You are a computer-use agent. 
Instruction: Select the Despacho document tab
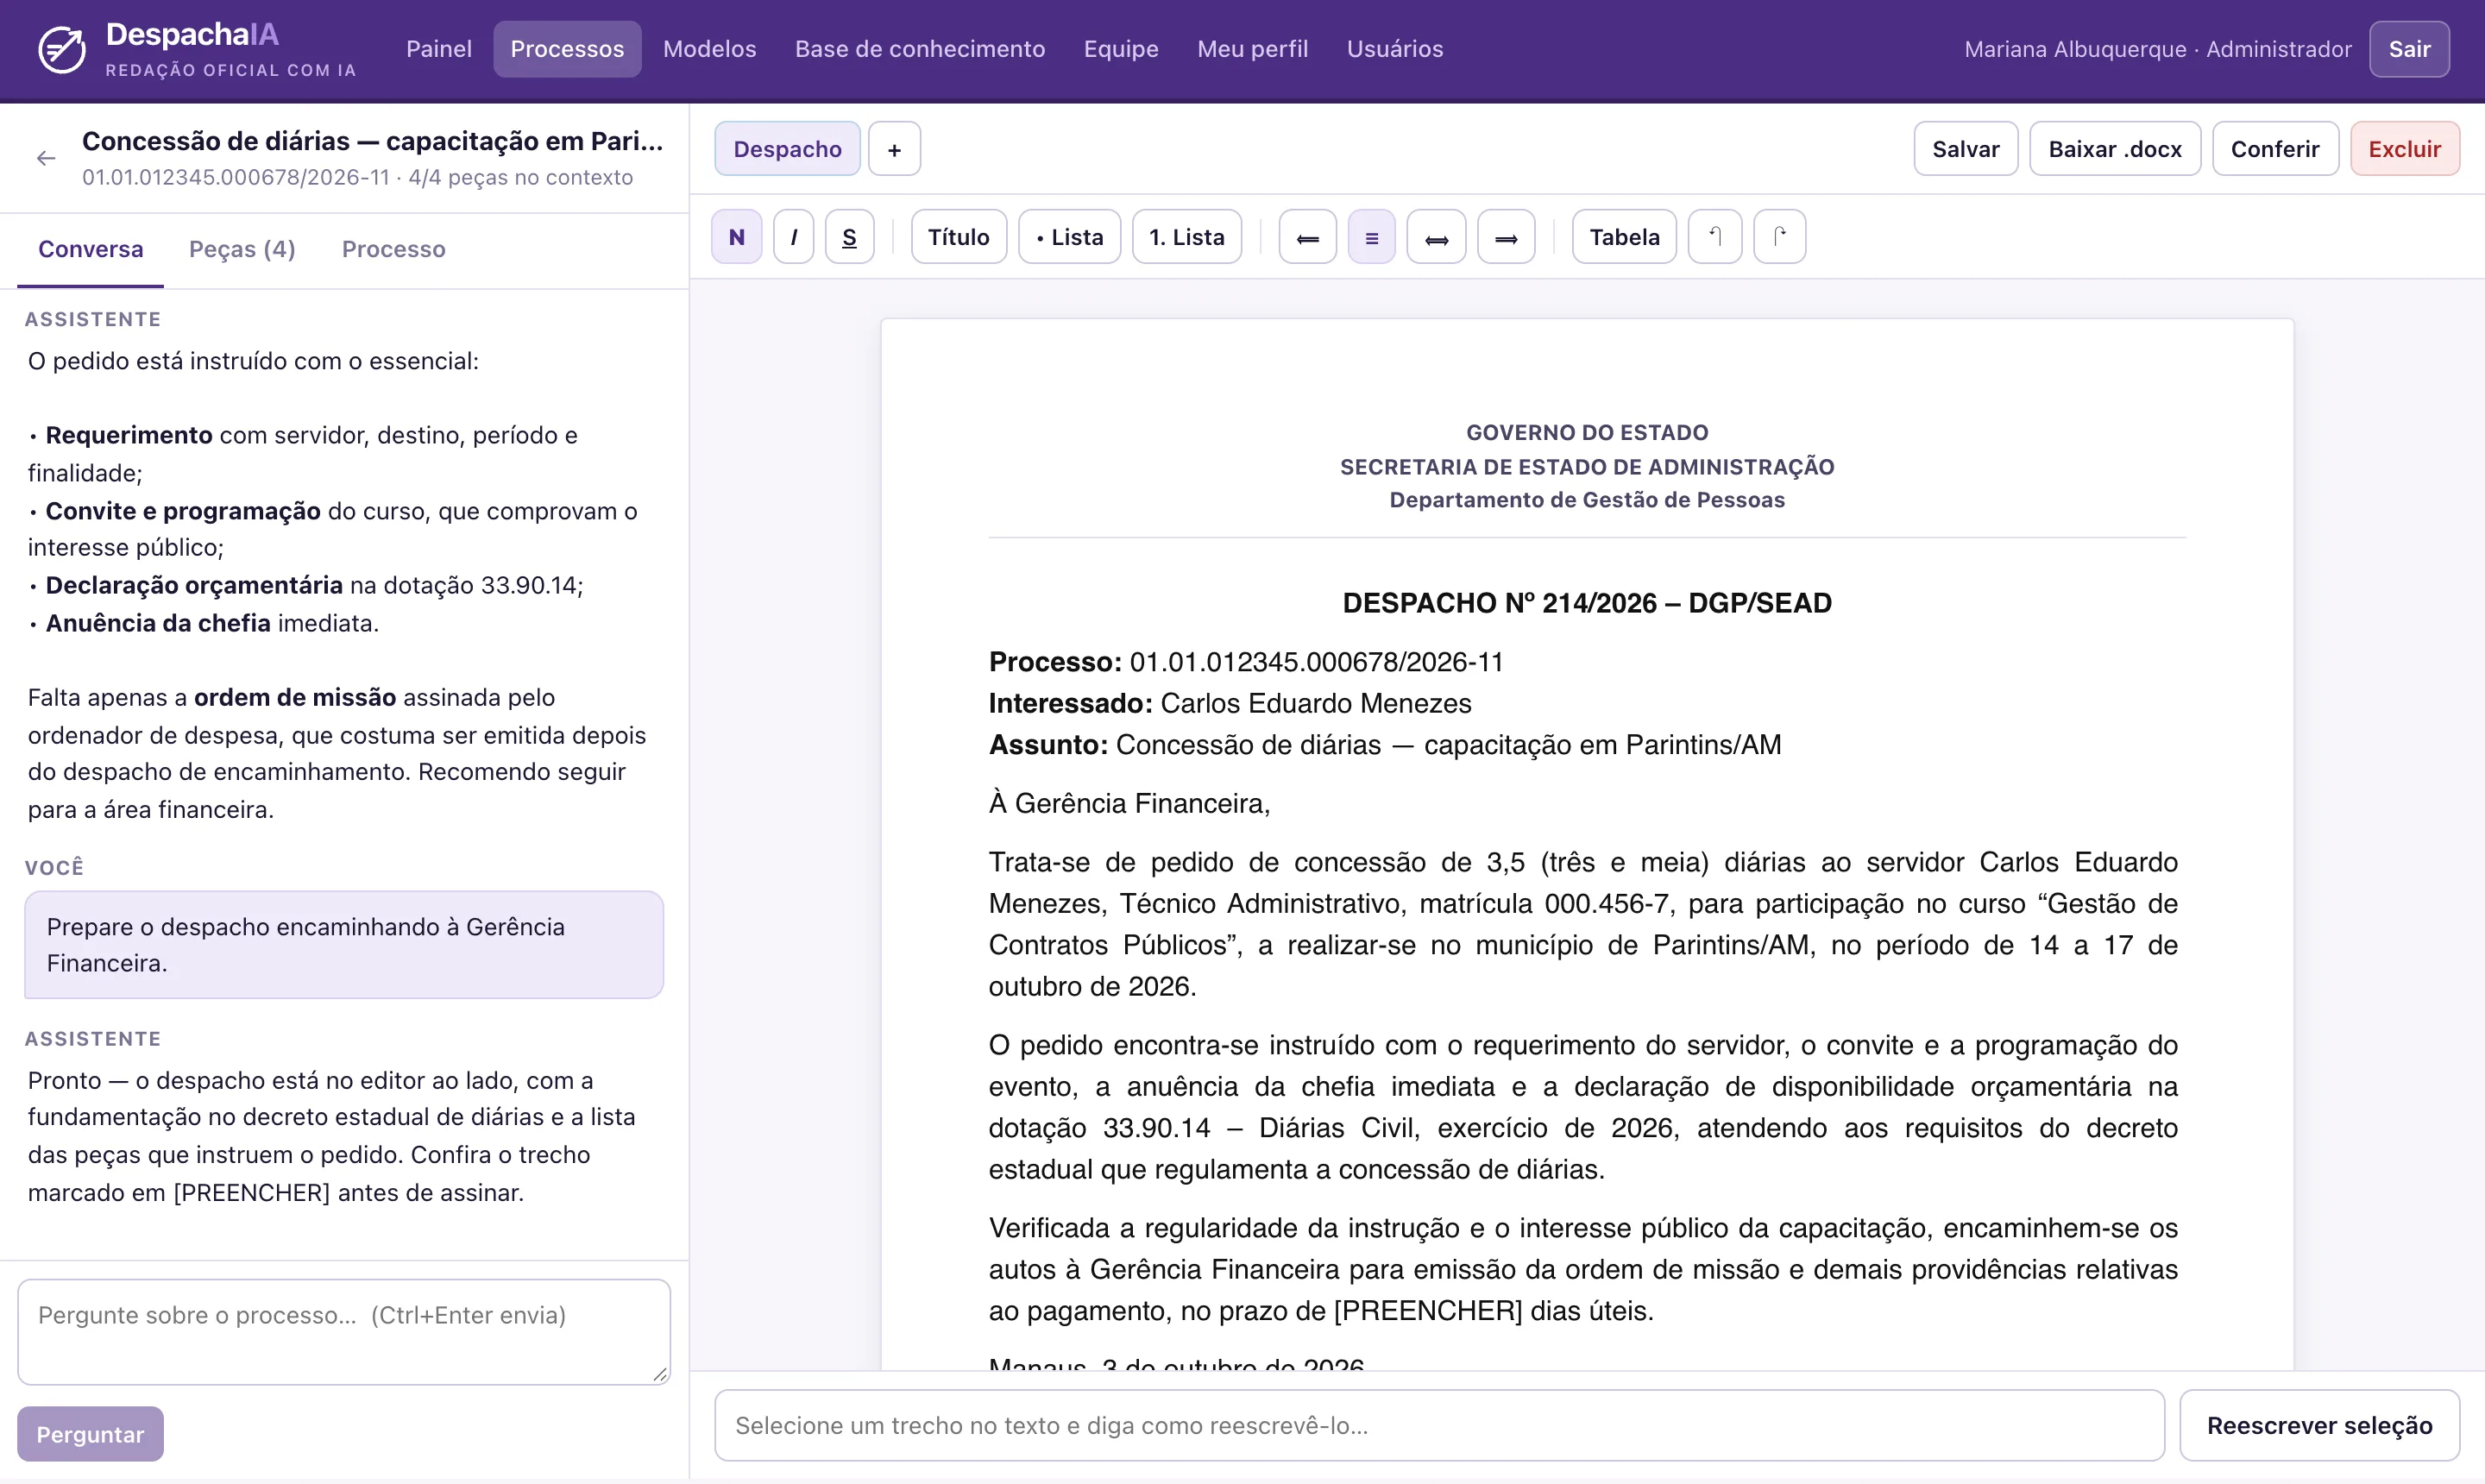pyautogui.click(x=787, y=149)
